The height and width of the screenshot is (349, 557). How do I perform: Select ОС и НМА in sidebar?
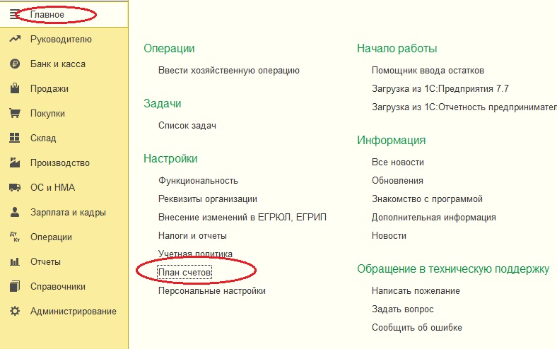(x=52, y=187)
